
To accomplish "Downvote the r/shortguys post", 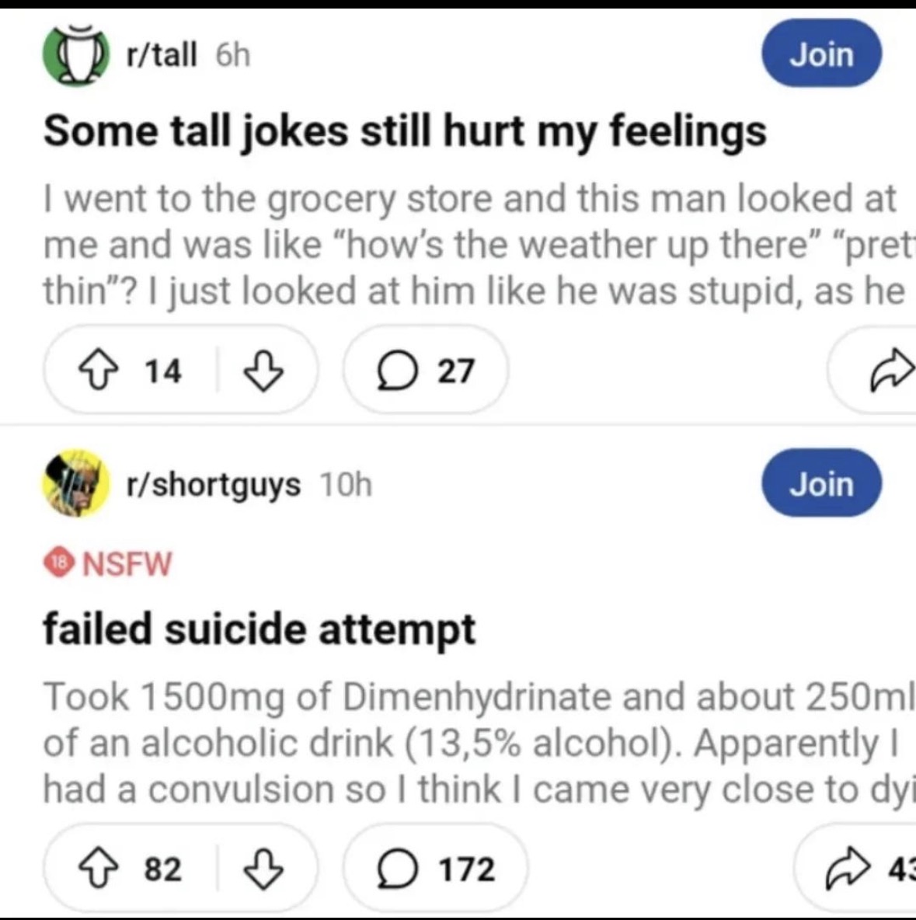I will pyautogui.click(x=263, y=869).
